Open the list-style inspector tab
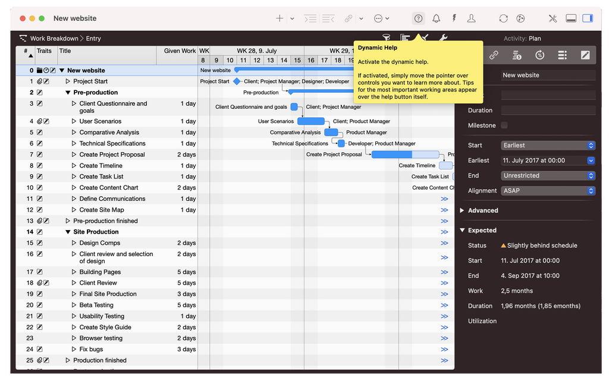Image resolution: width=609 pixels, height=378 pixels. [x=562, y=55]
